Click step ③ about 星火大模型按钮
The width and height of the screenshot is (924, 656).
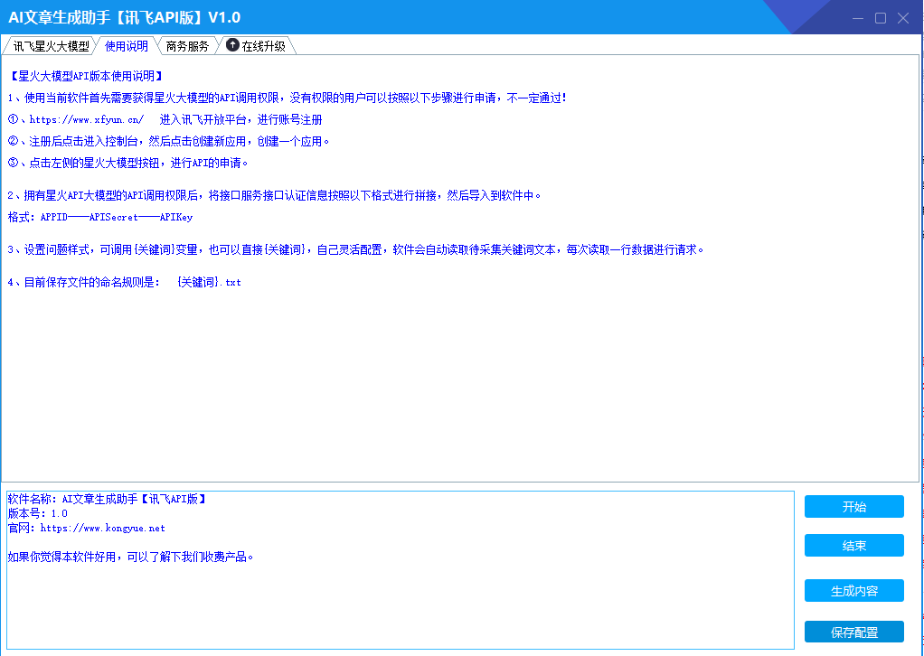point(127,164)
